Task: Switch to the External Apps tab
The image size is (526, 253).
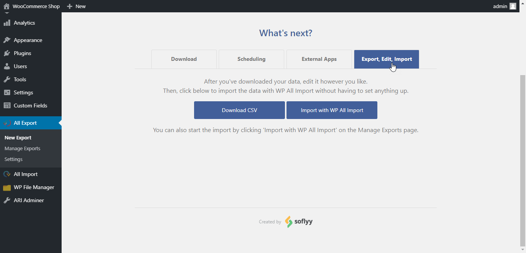Action: (x=319, y=59)
